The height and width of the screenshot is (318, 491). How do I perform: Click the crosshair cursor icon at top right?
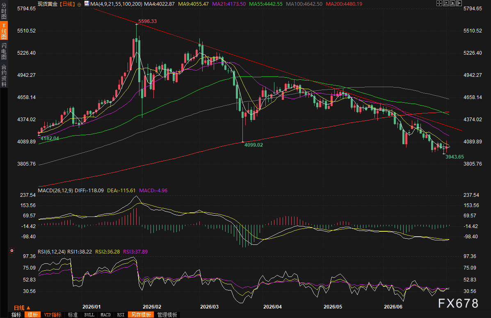pyautogui.click(x=439, y=3)
